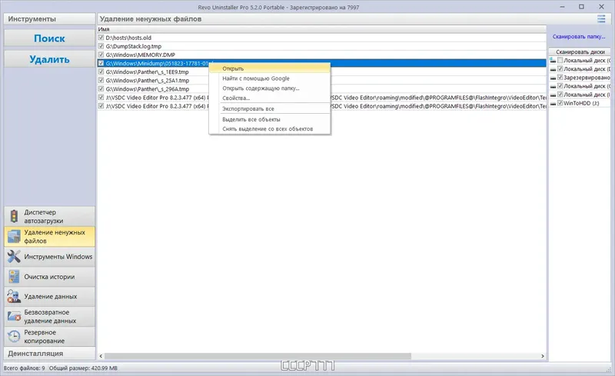Screen dimensions: 615x376
Task: Choose Открыть in the context menu
Action: point(270,68)
